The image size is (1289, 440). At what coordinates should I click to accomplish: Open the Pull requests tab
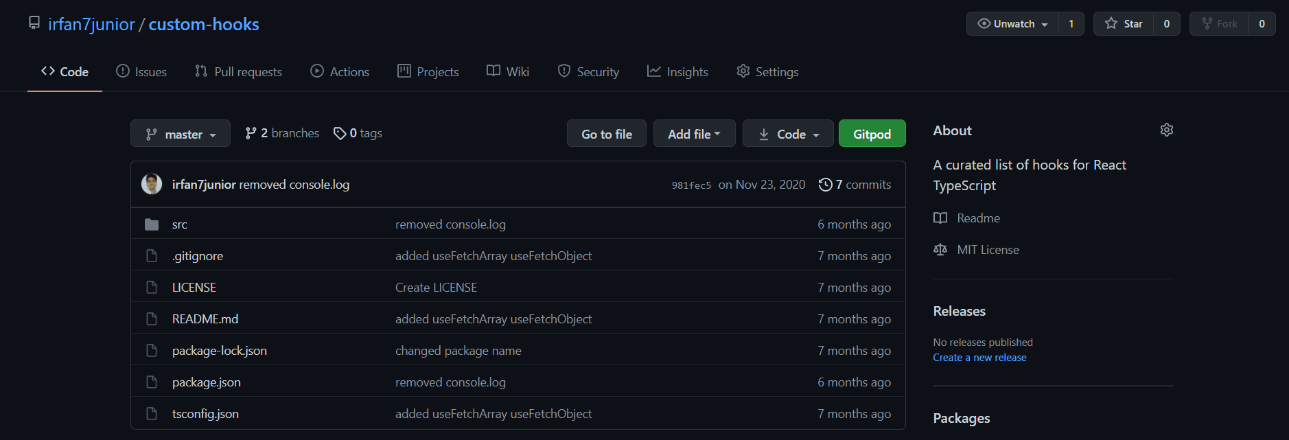coord(238,71)
